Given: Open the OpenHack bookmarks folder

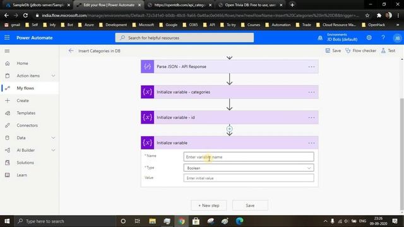Looking at the screenshot, I should tap(373, 25).
